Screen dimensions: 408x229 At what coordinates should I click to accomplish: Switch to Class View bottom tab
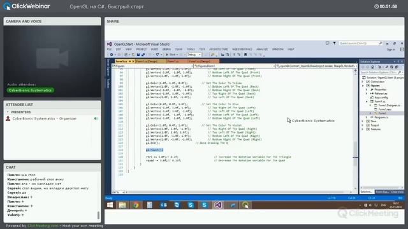397,192
